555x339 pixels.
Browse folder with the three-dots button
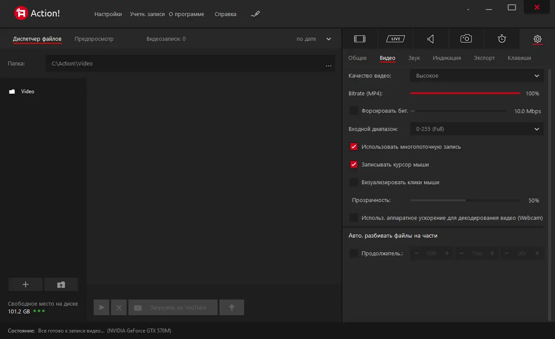point(328,66)
